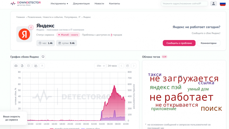Click the Яндекс red logo thumbnail
Viewport: 229px width, 129px height.
(x=24, y=34)
